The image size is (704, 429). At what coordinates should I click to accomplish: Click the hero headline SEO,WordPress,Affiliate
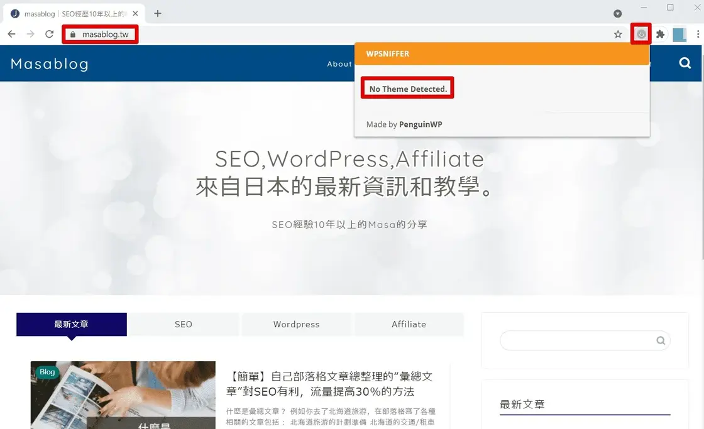tap(349, 159)
